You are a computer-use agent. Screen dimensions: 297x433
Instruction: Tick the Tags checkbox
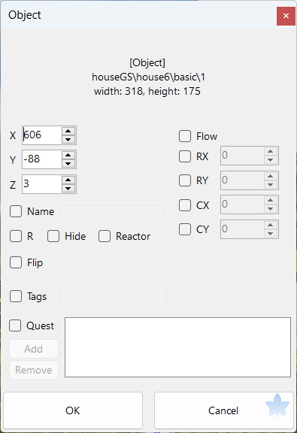16,296
